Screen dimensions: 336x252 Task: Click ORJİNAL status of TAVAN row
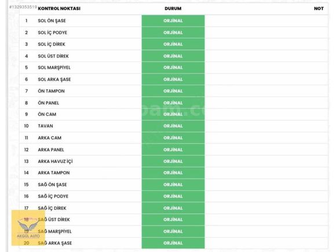click(x=173, y=126)
